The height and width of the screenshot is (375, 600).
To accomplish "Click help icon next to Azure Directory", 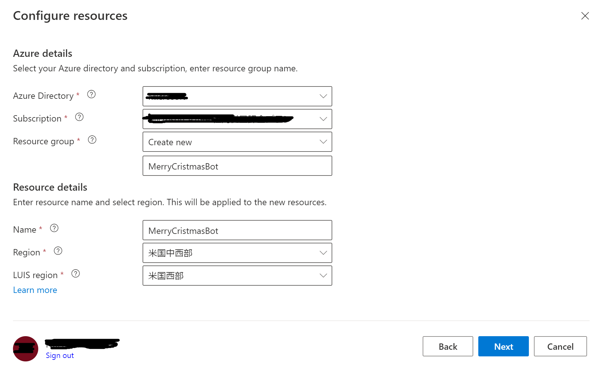I will tap(91, 94).
